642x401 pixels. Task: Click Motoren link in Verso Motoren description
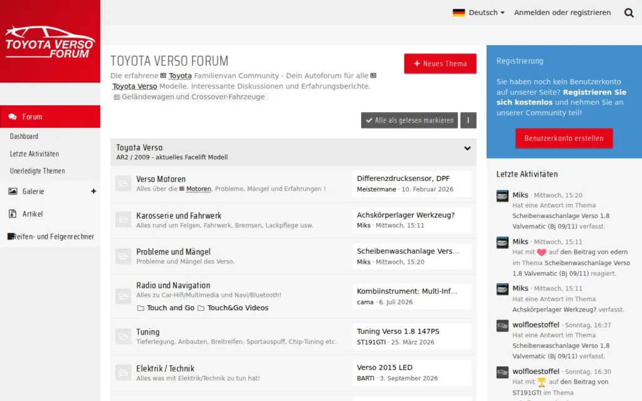pyautogui.click(x=199, y=189)
